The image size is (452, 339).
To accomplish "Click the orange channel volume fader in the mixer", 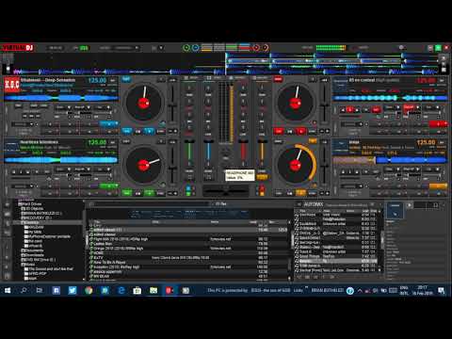I will tap(262, 153).
